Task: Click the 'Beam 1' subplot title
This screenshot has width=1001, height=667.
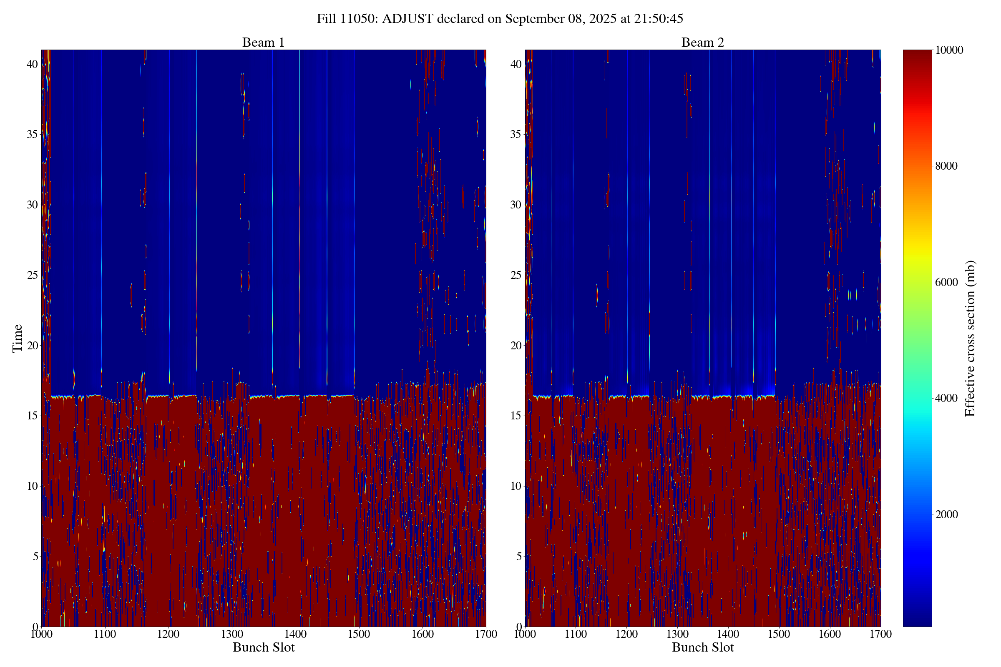Action: pos(263,43)
